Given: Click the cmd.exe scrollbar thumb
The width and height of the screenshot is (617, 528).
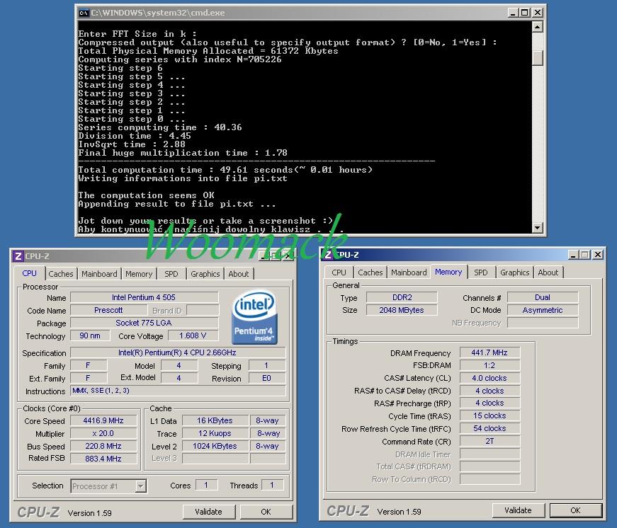Looking at the screenshot, I should coord(538,58).
